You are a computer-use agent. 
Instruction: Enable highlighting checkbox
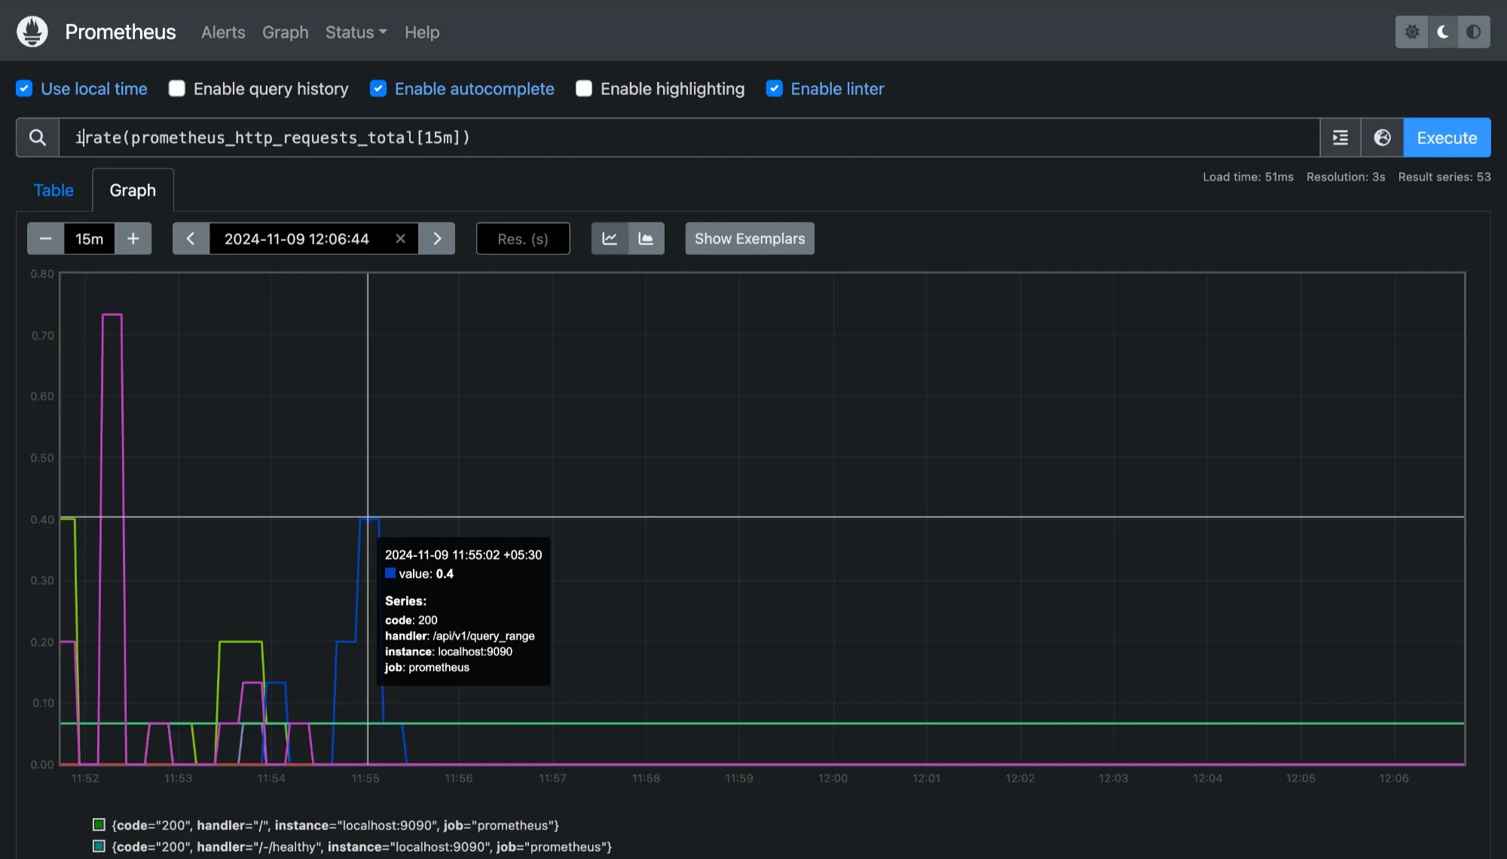click(584, 89)
